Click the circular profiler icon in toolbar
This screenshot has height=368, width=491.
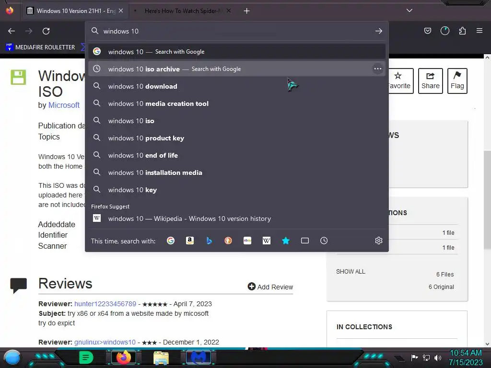point(444,31)
